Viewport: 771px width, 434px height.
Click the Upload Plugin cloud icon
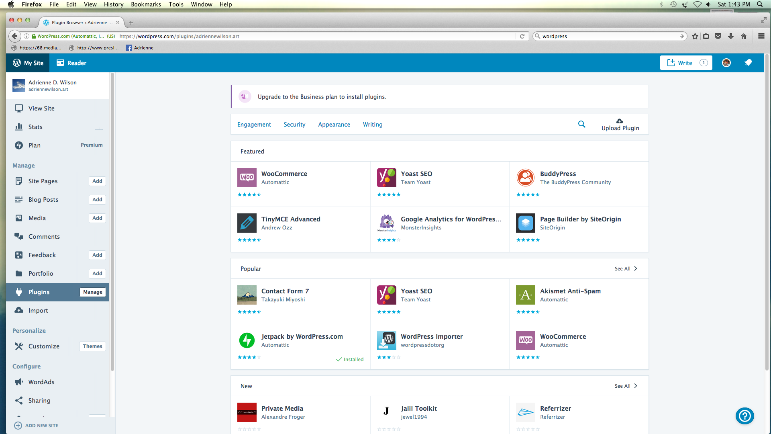click(620, 121)
